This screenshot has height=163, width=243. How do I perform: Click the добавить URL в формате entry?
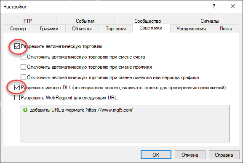[x=82, y=110]
